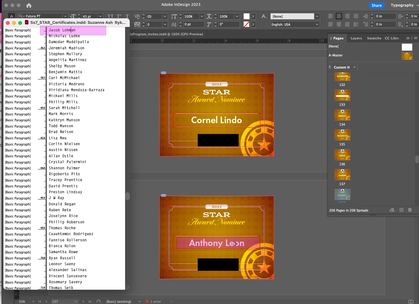419x304 pixels.
Task: Switch to the Layers panel tab
Action: point(356,38)
